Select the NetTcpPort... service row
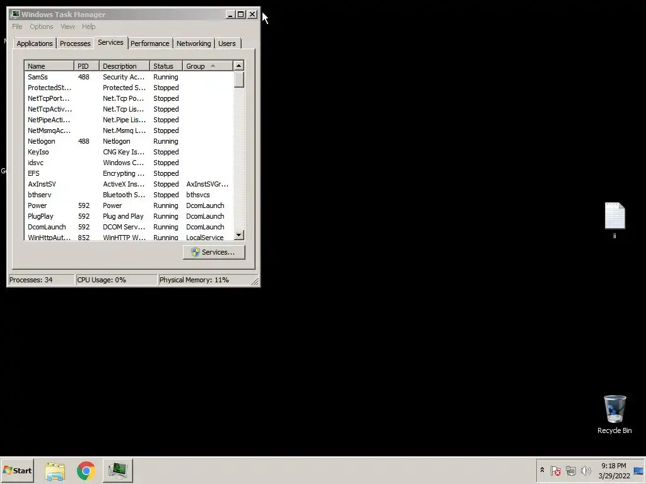646x484 pixels. pos(129,98)
